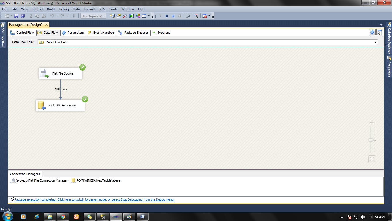This screenshot has height=221, width=392.
Task: Click the Package execution completed link
Action: click(94, 199)
